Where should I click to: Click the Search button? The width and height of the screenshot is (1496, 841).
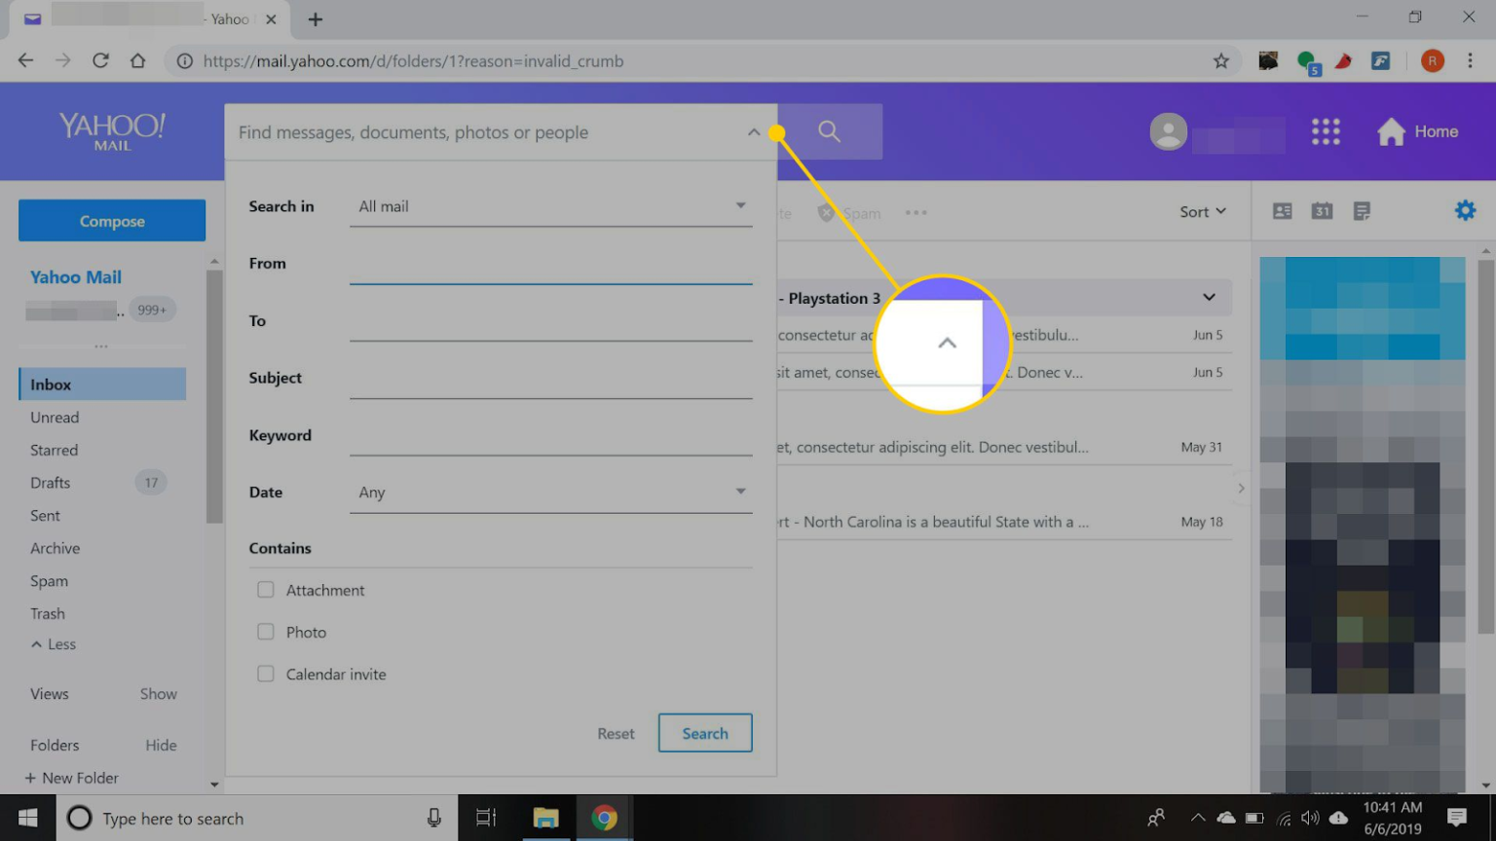click(704, 732)
